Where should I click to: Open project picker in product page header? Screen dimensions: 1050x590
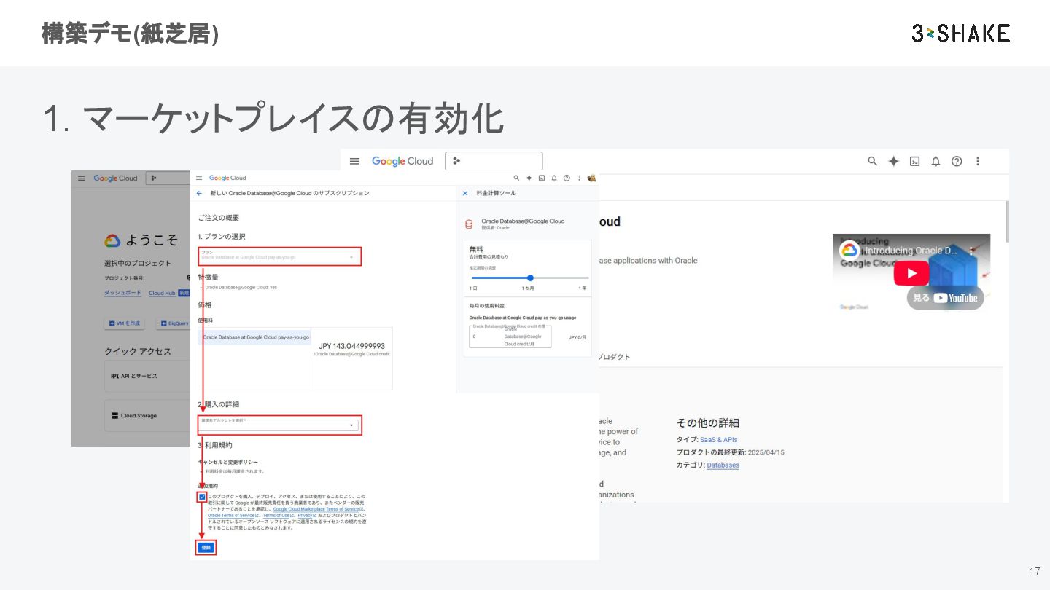494,161
